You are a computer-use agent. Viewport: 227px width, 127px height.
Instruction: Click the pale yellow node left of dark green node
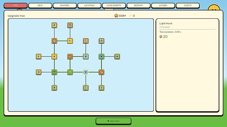pos(39,72)
